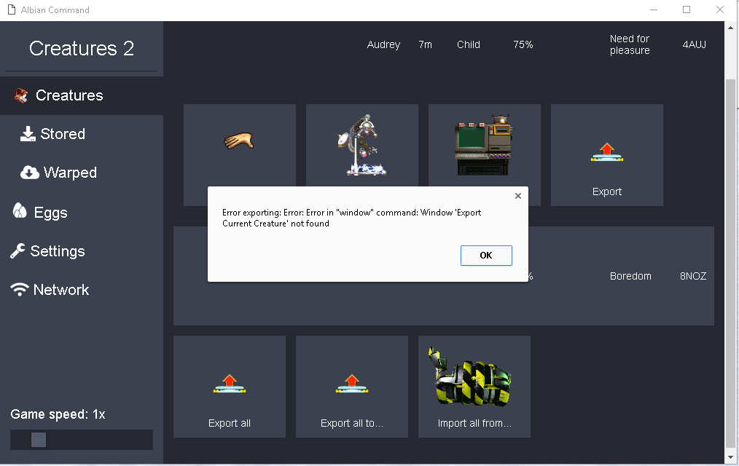Click the 75% health value
Image resolution: width=739 pixels, height=466 pixels.
[523, 44]
